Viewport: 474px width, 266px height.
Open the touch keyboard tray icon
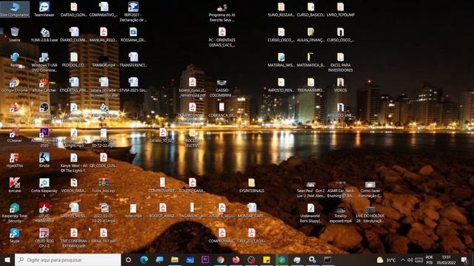(x=419, y=260)
